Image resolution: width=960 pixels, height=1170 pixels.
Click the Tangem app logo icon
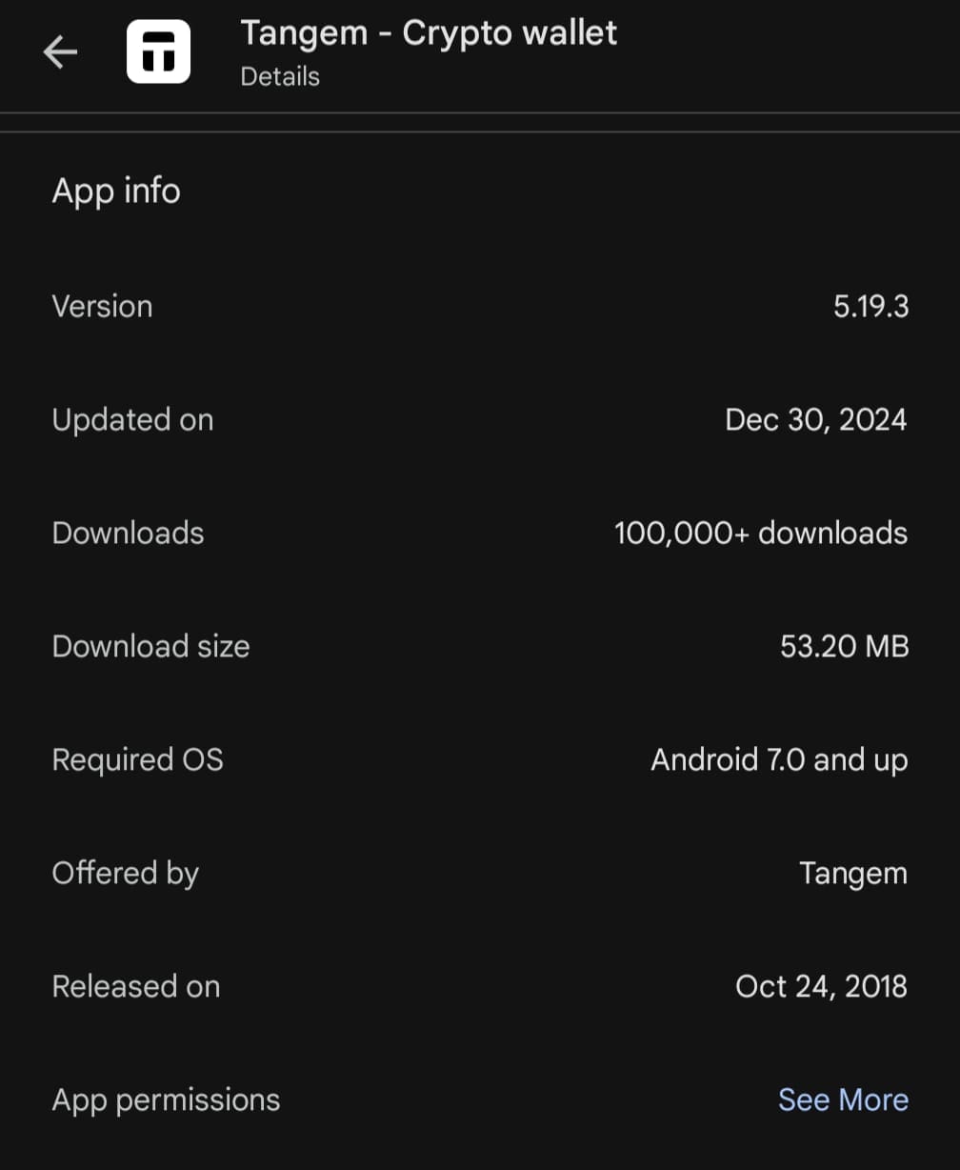click(158, 51)
